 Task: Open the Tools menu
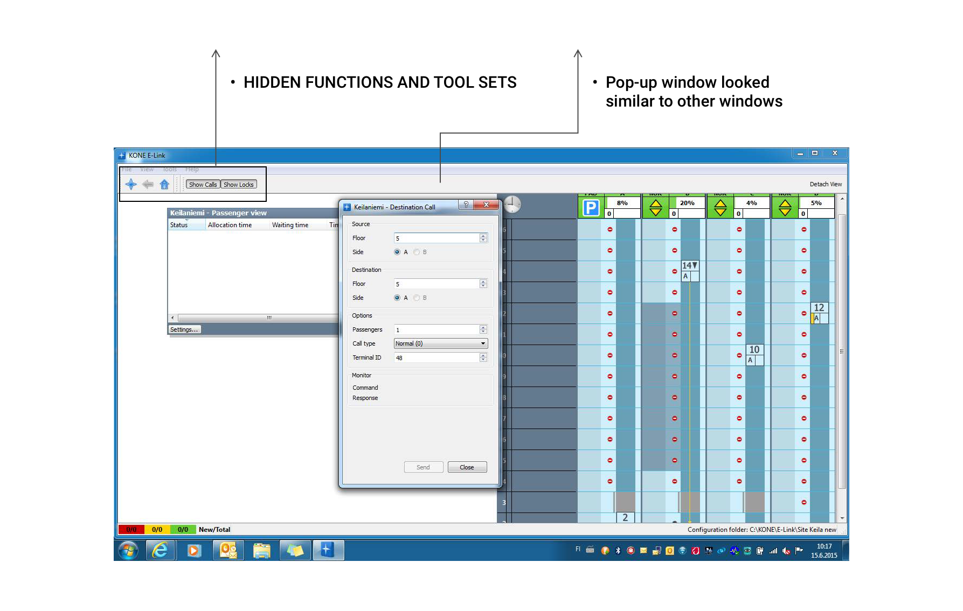coord(170,169)
